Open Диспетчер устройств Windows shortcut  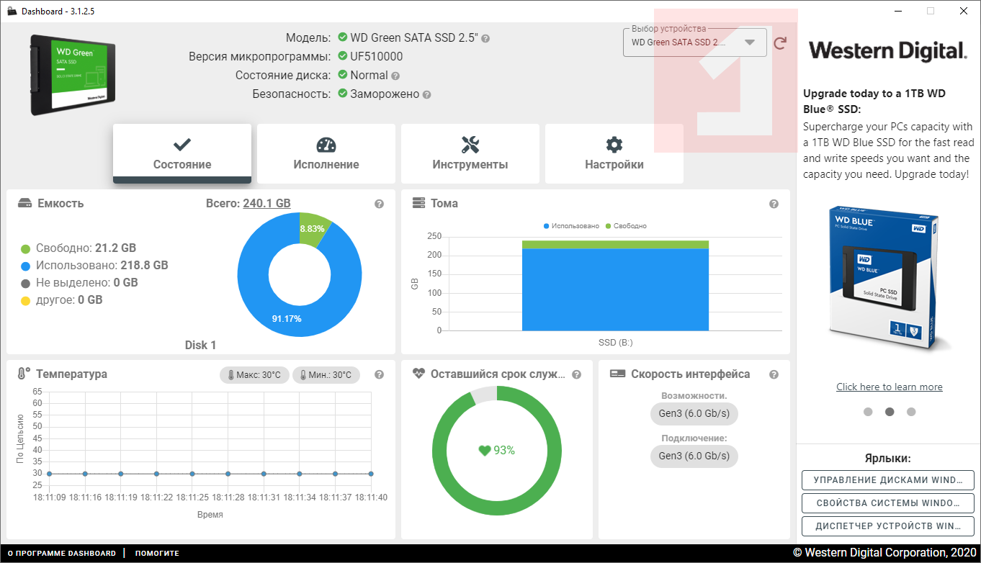point(888,526)
